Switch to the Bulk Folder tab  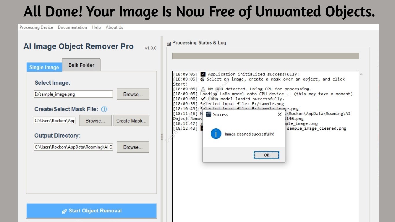[81, 65]
